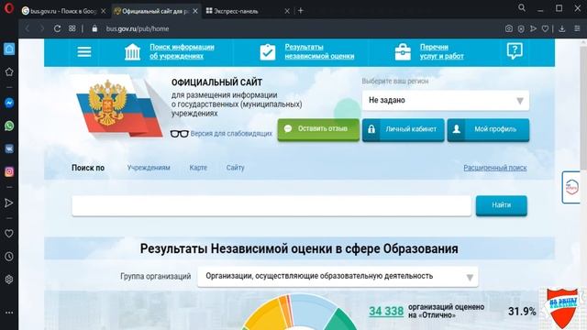Click 'Найти' search button
The image size is (587, 330).
pos(502,205)
